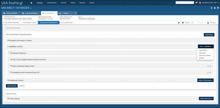Open the help question mark icon
Viewport: 220px width, 108px height.
pos(218,8)
